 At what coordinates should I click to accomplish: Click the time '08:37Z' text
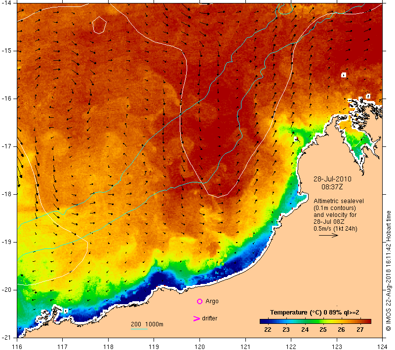pyautogui.click(x=332, y=187)
